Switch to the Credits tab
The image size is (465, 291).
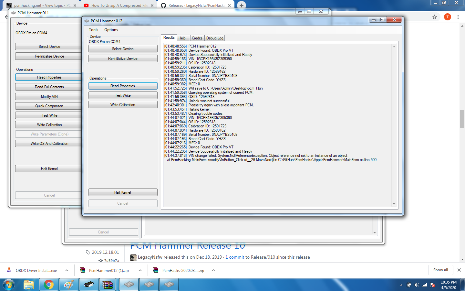point(197,38)
